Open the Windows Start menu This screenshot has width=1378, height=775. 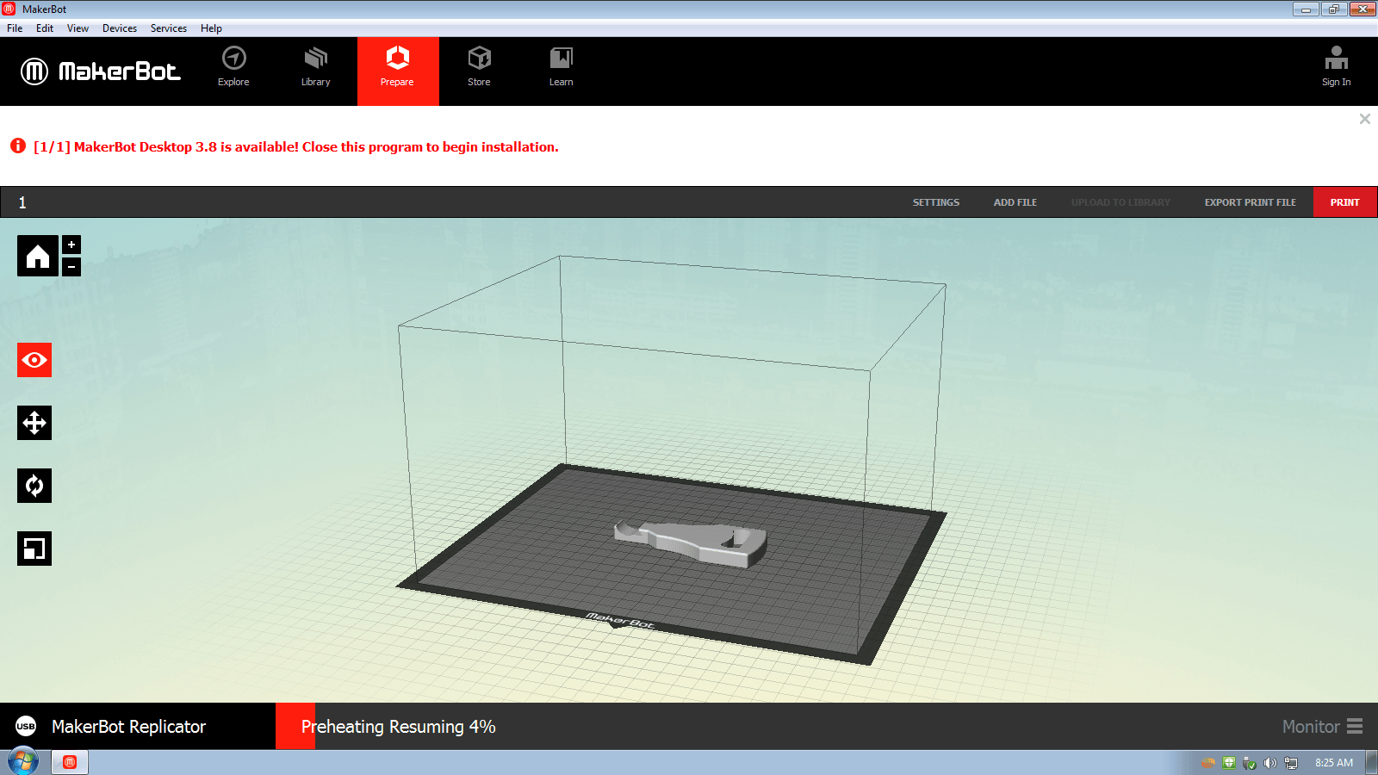23,762
